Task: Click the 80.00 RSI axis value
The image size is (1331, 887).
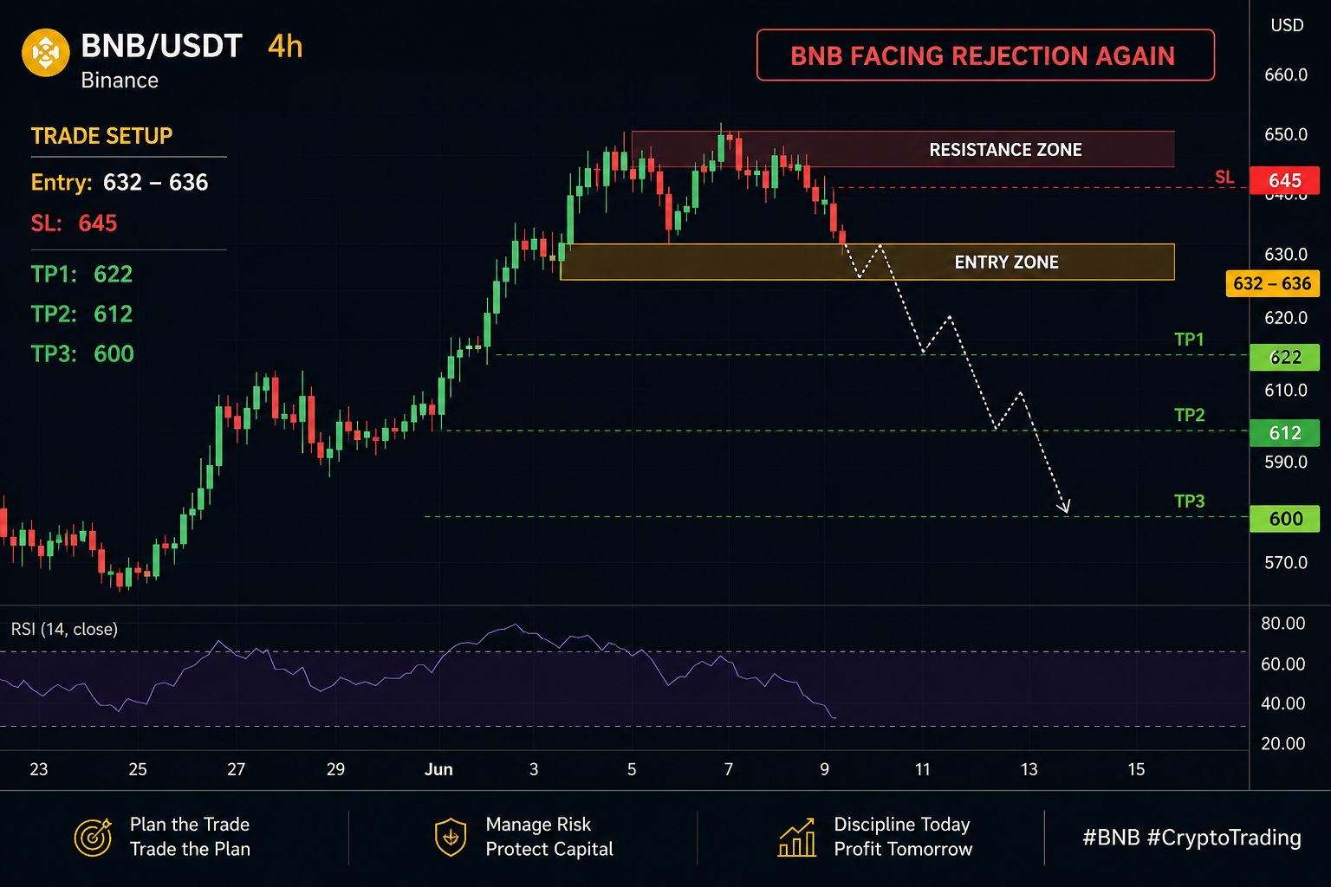Action: pyautogui.click(x=1283, y=623)
